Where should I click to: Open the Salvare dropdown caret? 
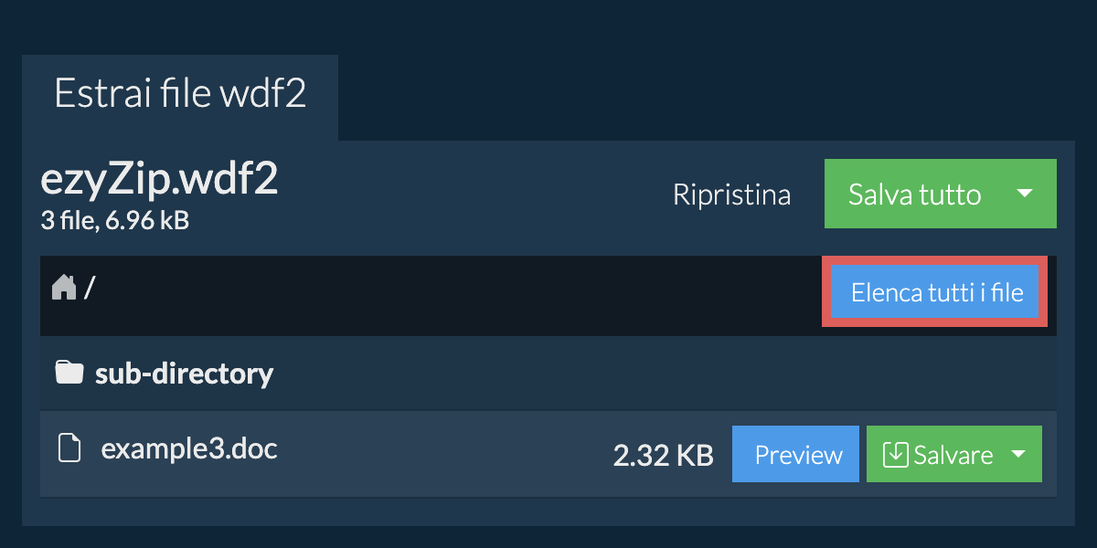click(x=1017, y=454)
